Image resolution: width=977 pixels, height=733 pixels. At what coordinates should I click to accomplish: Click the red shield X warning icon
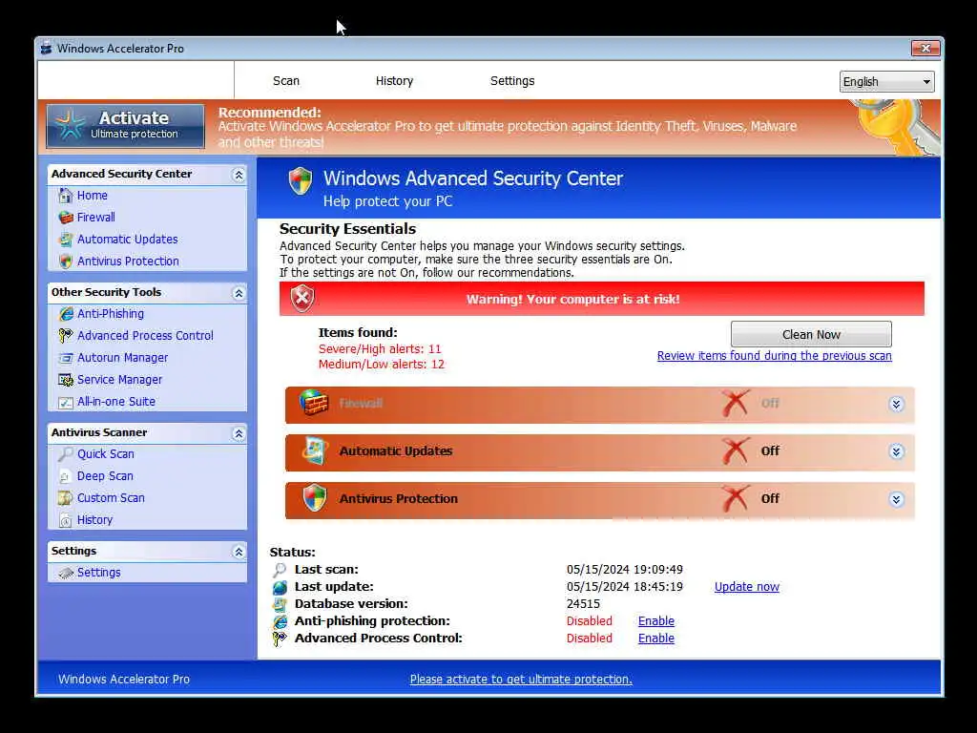point(302,299)
